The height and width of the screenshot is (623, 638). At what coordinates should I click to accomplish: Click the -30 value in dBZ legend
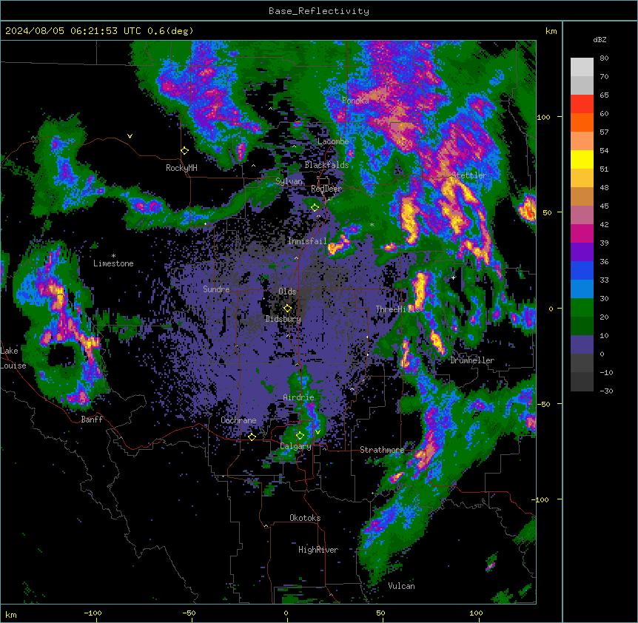pyautogui.click(x=606, y=391)
